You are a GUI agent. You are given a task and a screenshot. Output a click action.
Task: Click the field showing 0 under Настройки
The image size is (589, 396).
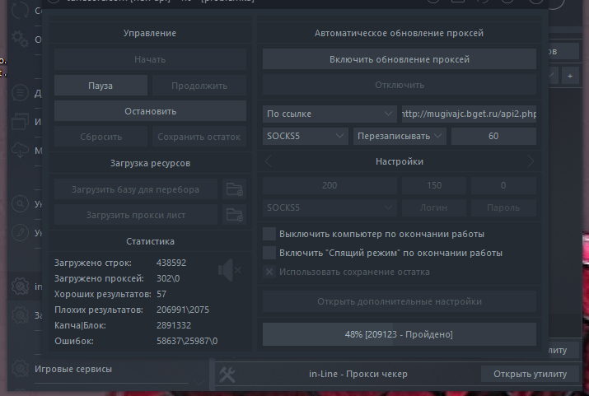tap(503, 185)
